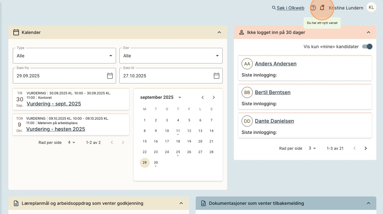Open the Eier dropdown
Viewport: 383px width, 214px height.
[171, 56]
